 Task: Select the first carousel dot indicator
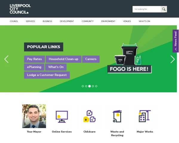click(x=83, y=86)
